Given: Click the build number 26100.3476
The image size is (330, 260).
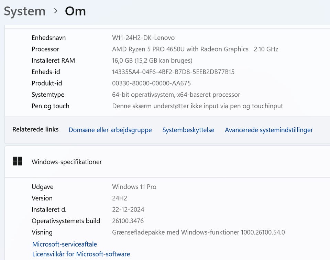Looking at the screenshot, I should click(x=128, y=221).
